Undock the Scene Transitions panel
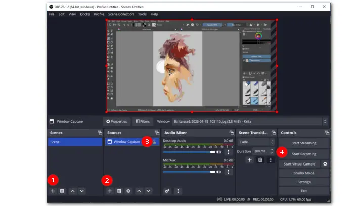The height and width of the screenshot is (206, 354). pyautogui.click(x=274, y=133)
